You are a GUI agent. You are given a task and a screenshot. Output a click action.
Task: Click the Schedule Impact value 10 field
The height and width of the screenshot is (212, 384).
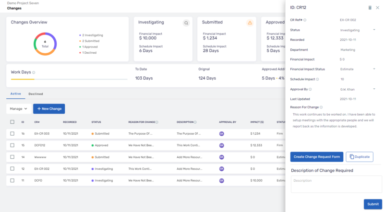point(342,79)
